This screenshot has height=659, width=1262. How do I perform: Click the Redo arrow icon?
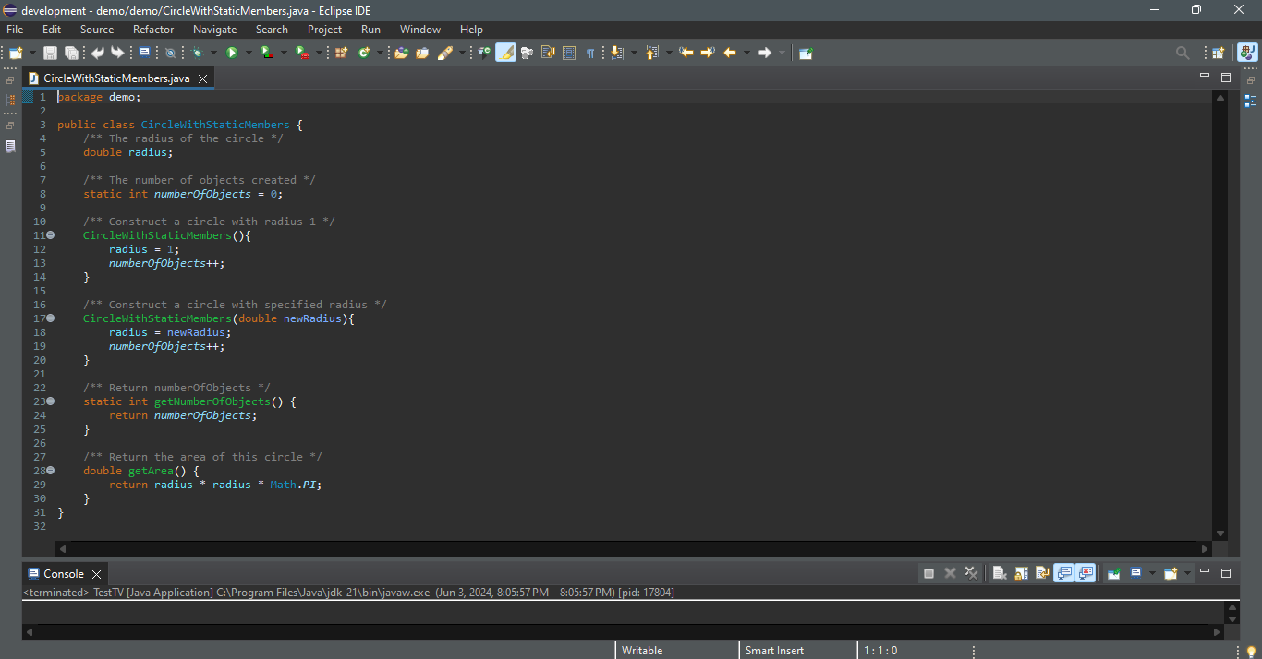point(117,53)
